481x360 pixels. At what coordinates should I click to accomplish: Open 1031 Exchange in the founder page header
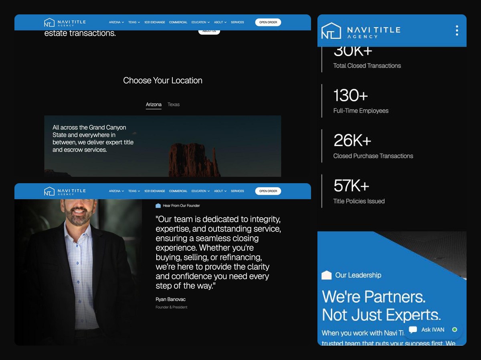155,191
